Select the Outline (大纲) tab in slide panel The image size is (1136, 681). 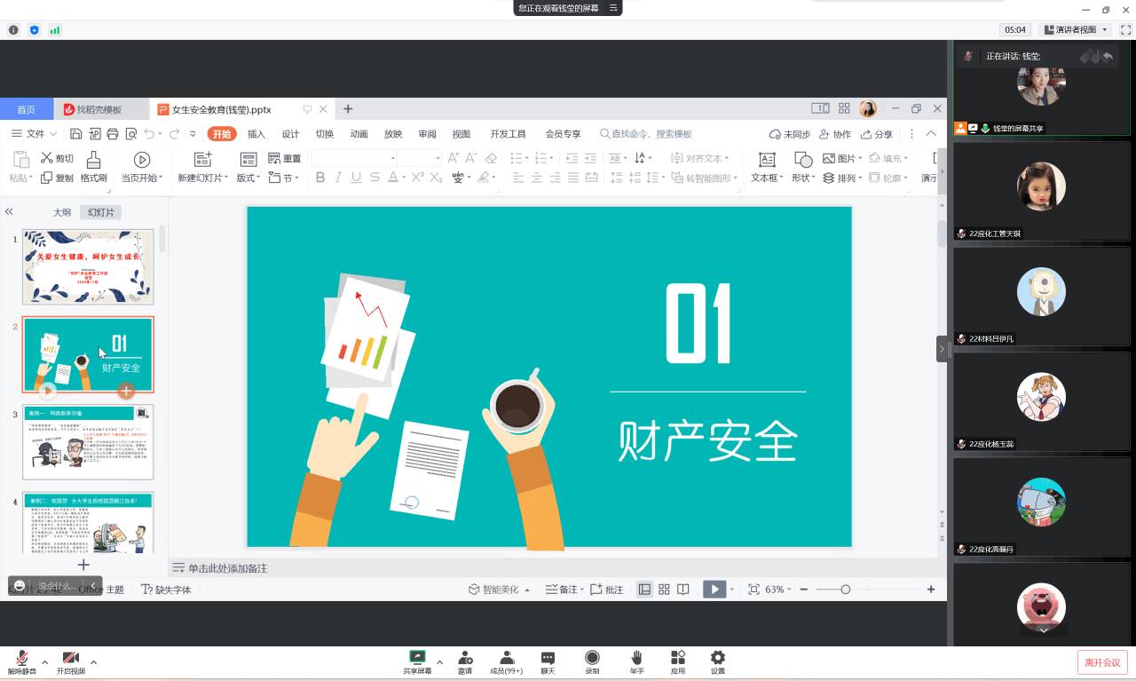pyautogui.click(x=61, y=212)
